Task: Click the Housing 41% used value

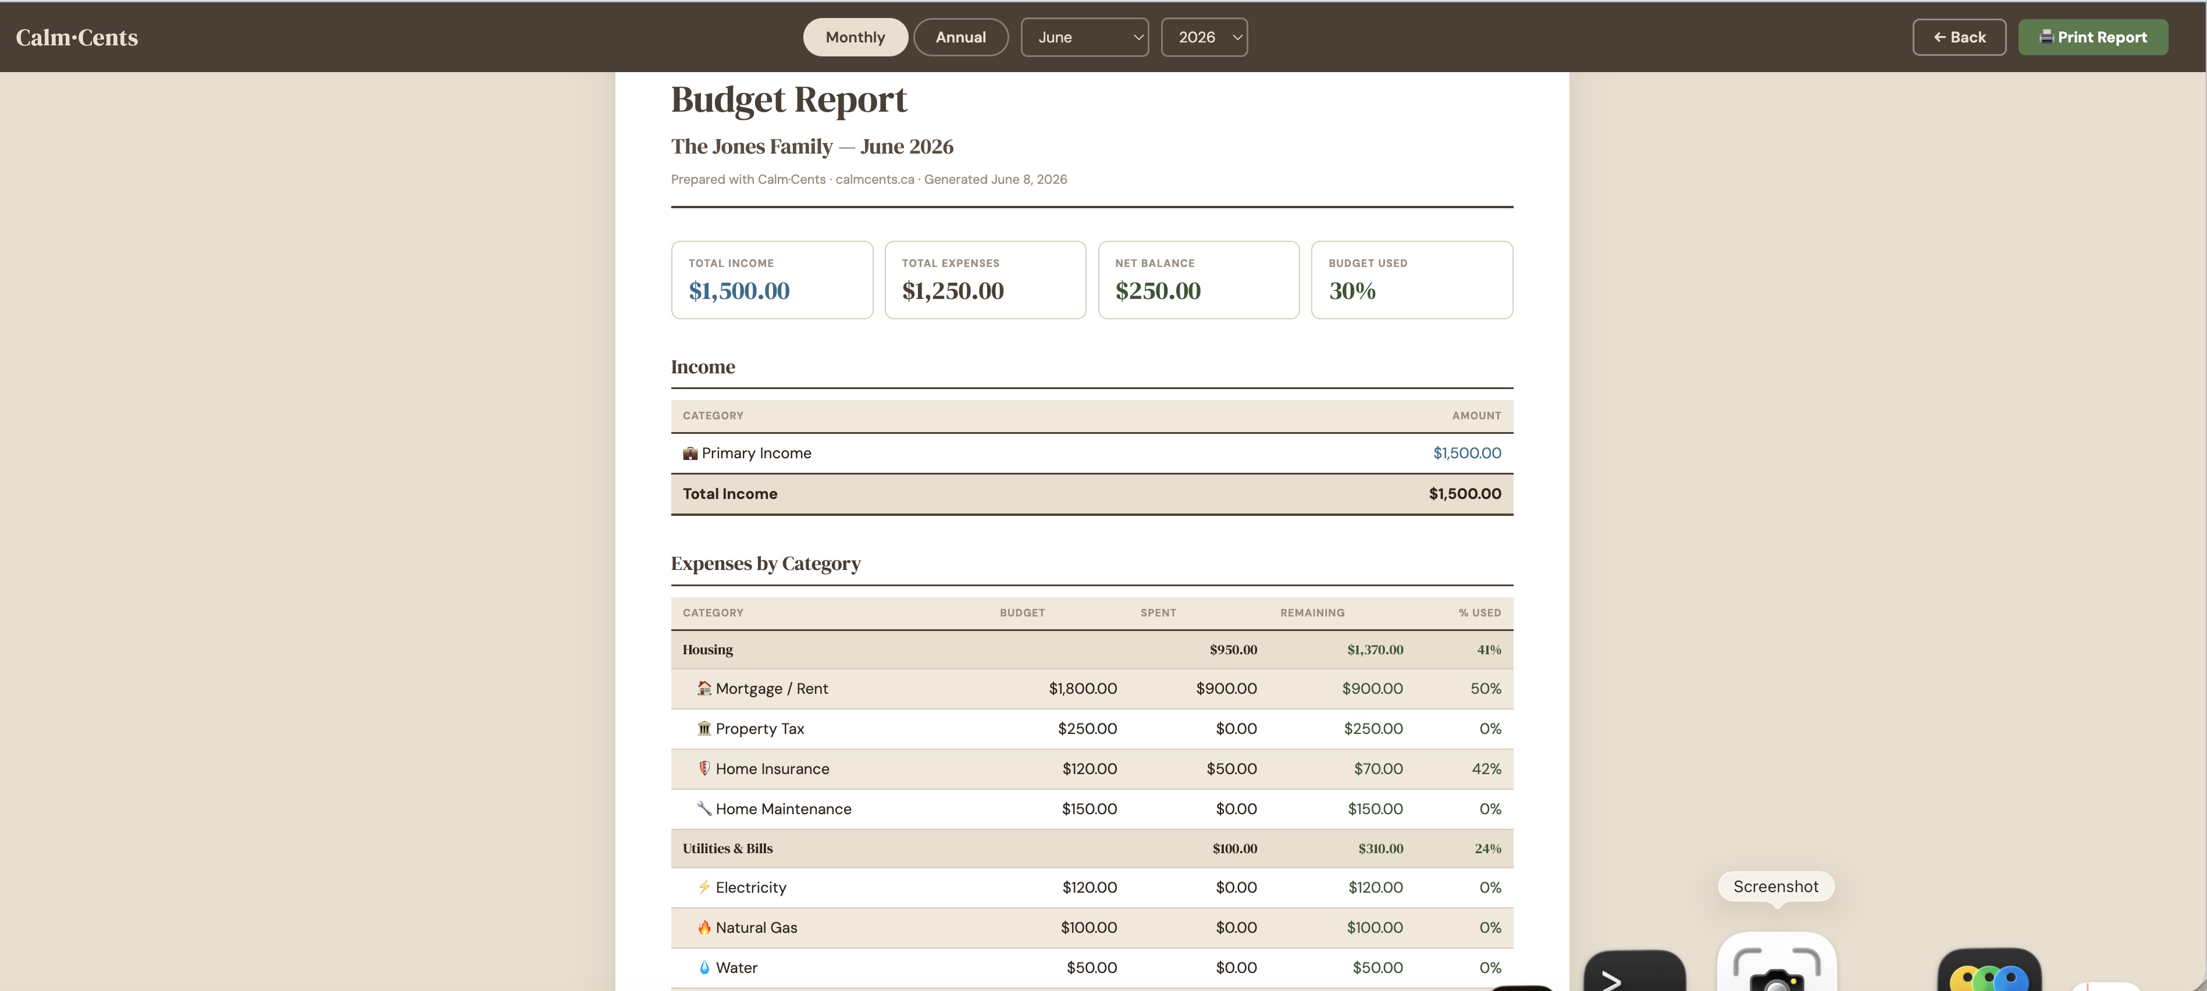Action: [1488, 649]
